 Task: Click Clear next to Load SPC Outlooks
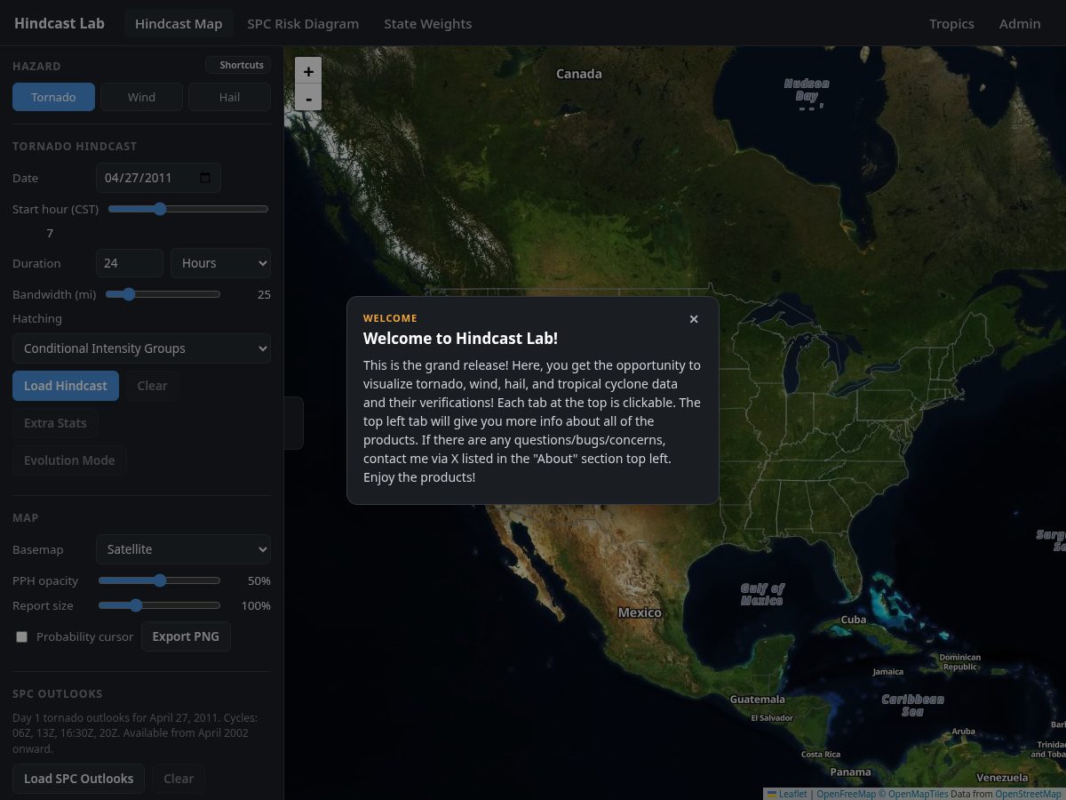coord(179,779)
